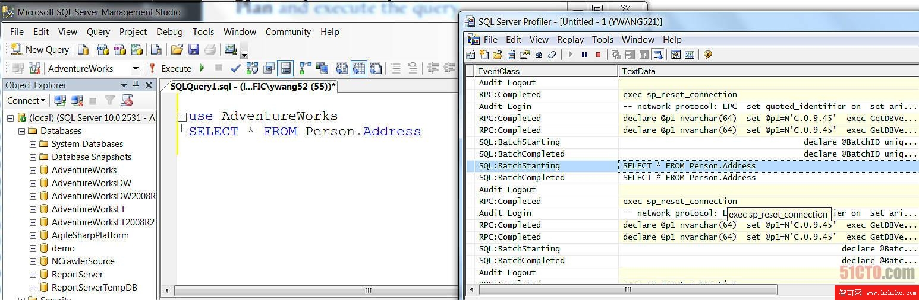Open the Replay menu in Profiler

(570, 40)
